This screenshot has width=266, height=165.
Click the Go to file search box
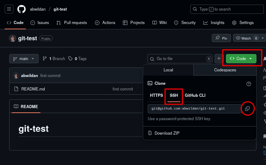coord(180,59)
